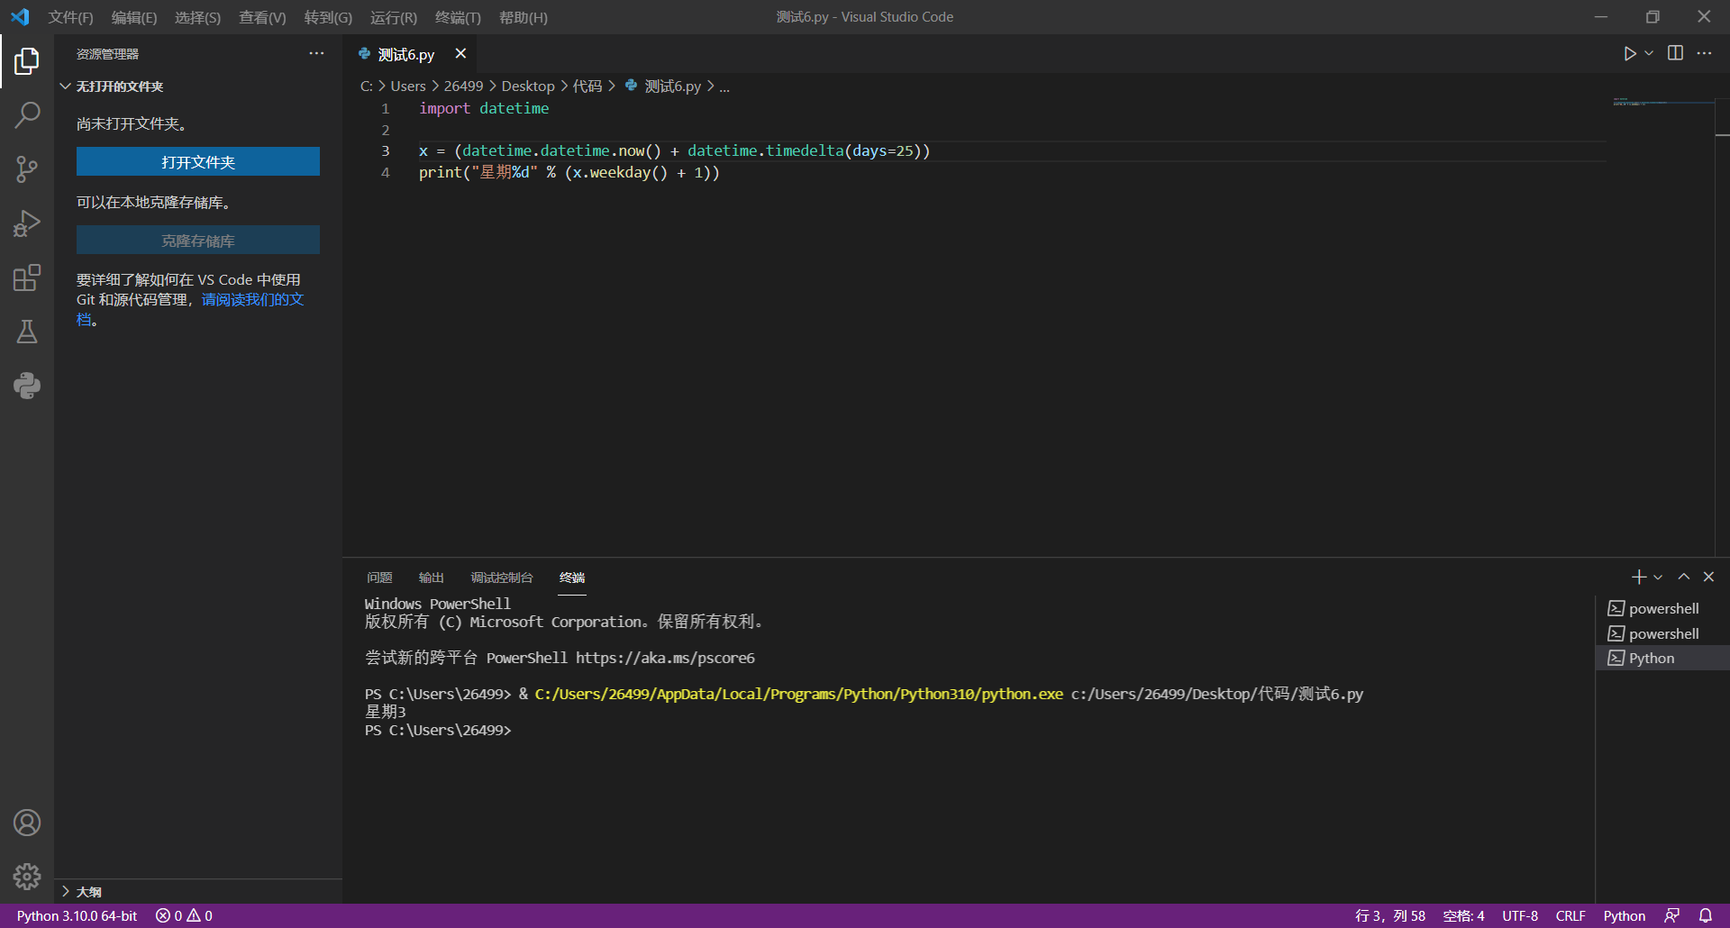The image size is (1730, 928).
Task: Open the 选择(S) menu
Action: click(197, 17)
